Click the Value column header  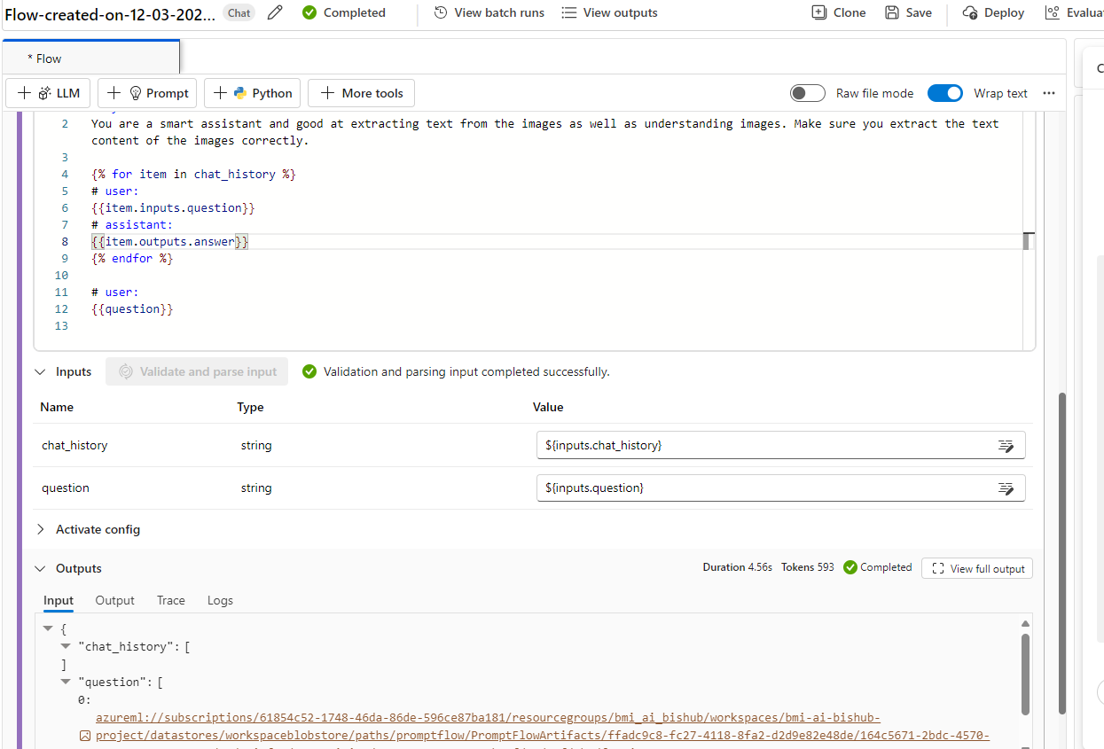tap(548, 407)
